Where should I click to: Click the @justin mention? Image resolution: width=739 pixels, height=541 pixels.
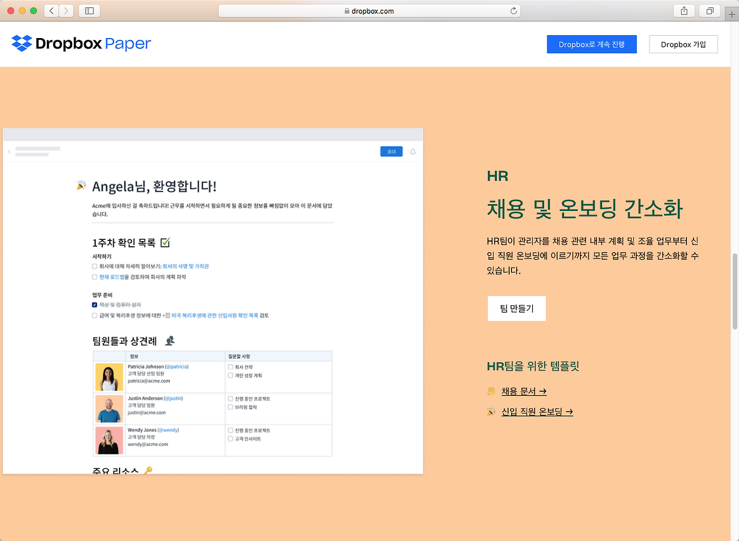click(x=173, y=399)
